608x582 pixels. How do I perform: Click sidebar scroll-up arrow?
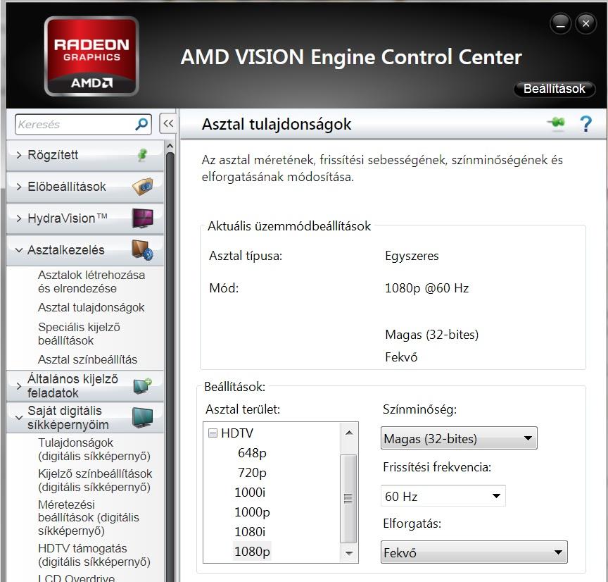170,146
